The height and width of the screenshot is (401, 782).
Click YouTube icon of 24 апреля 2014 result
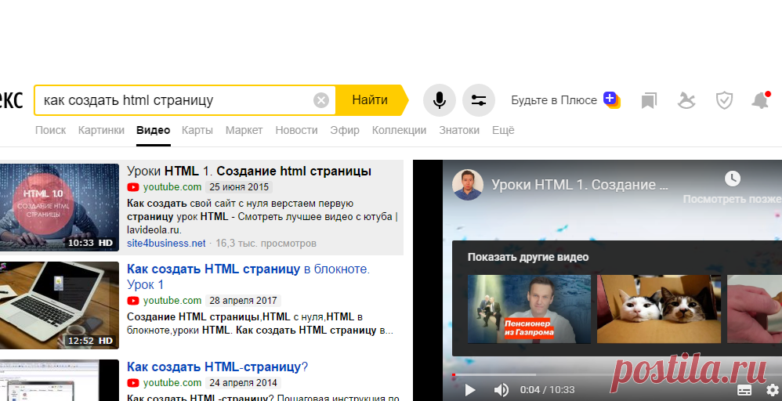(133, 383)
